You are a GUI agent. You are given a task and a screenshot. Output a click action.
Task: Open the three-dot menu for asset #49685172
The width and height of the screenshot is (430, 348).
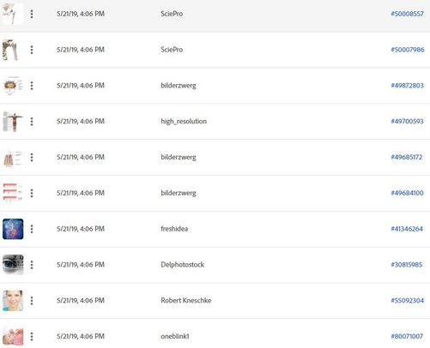[32, 157]
